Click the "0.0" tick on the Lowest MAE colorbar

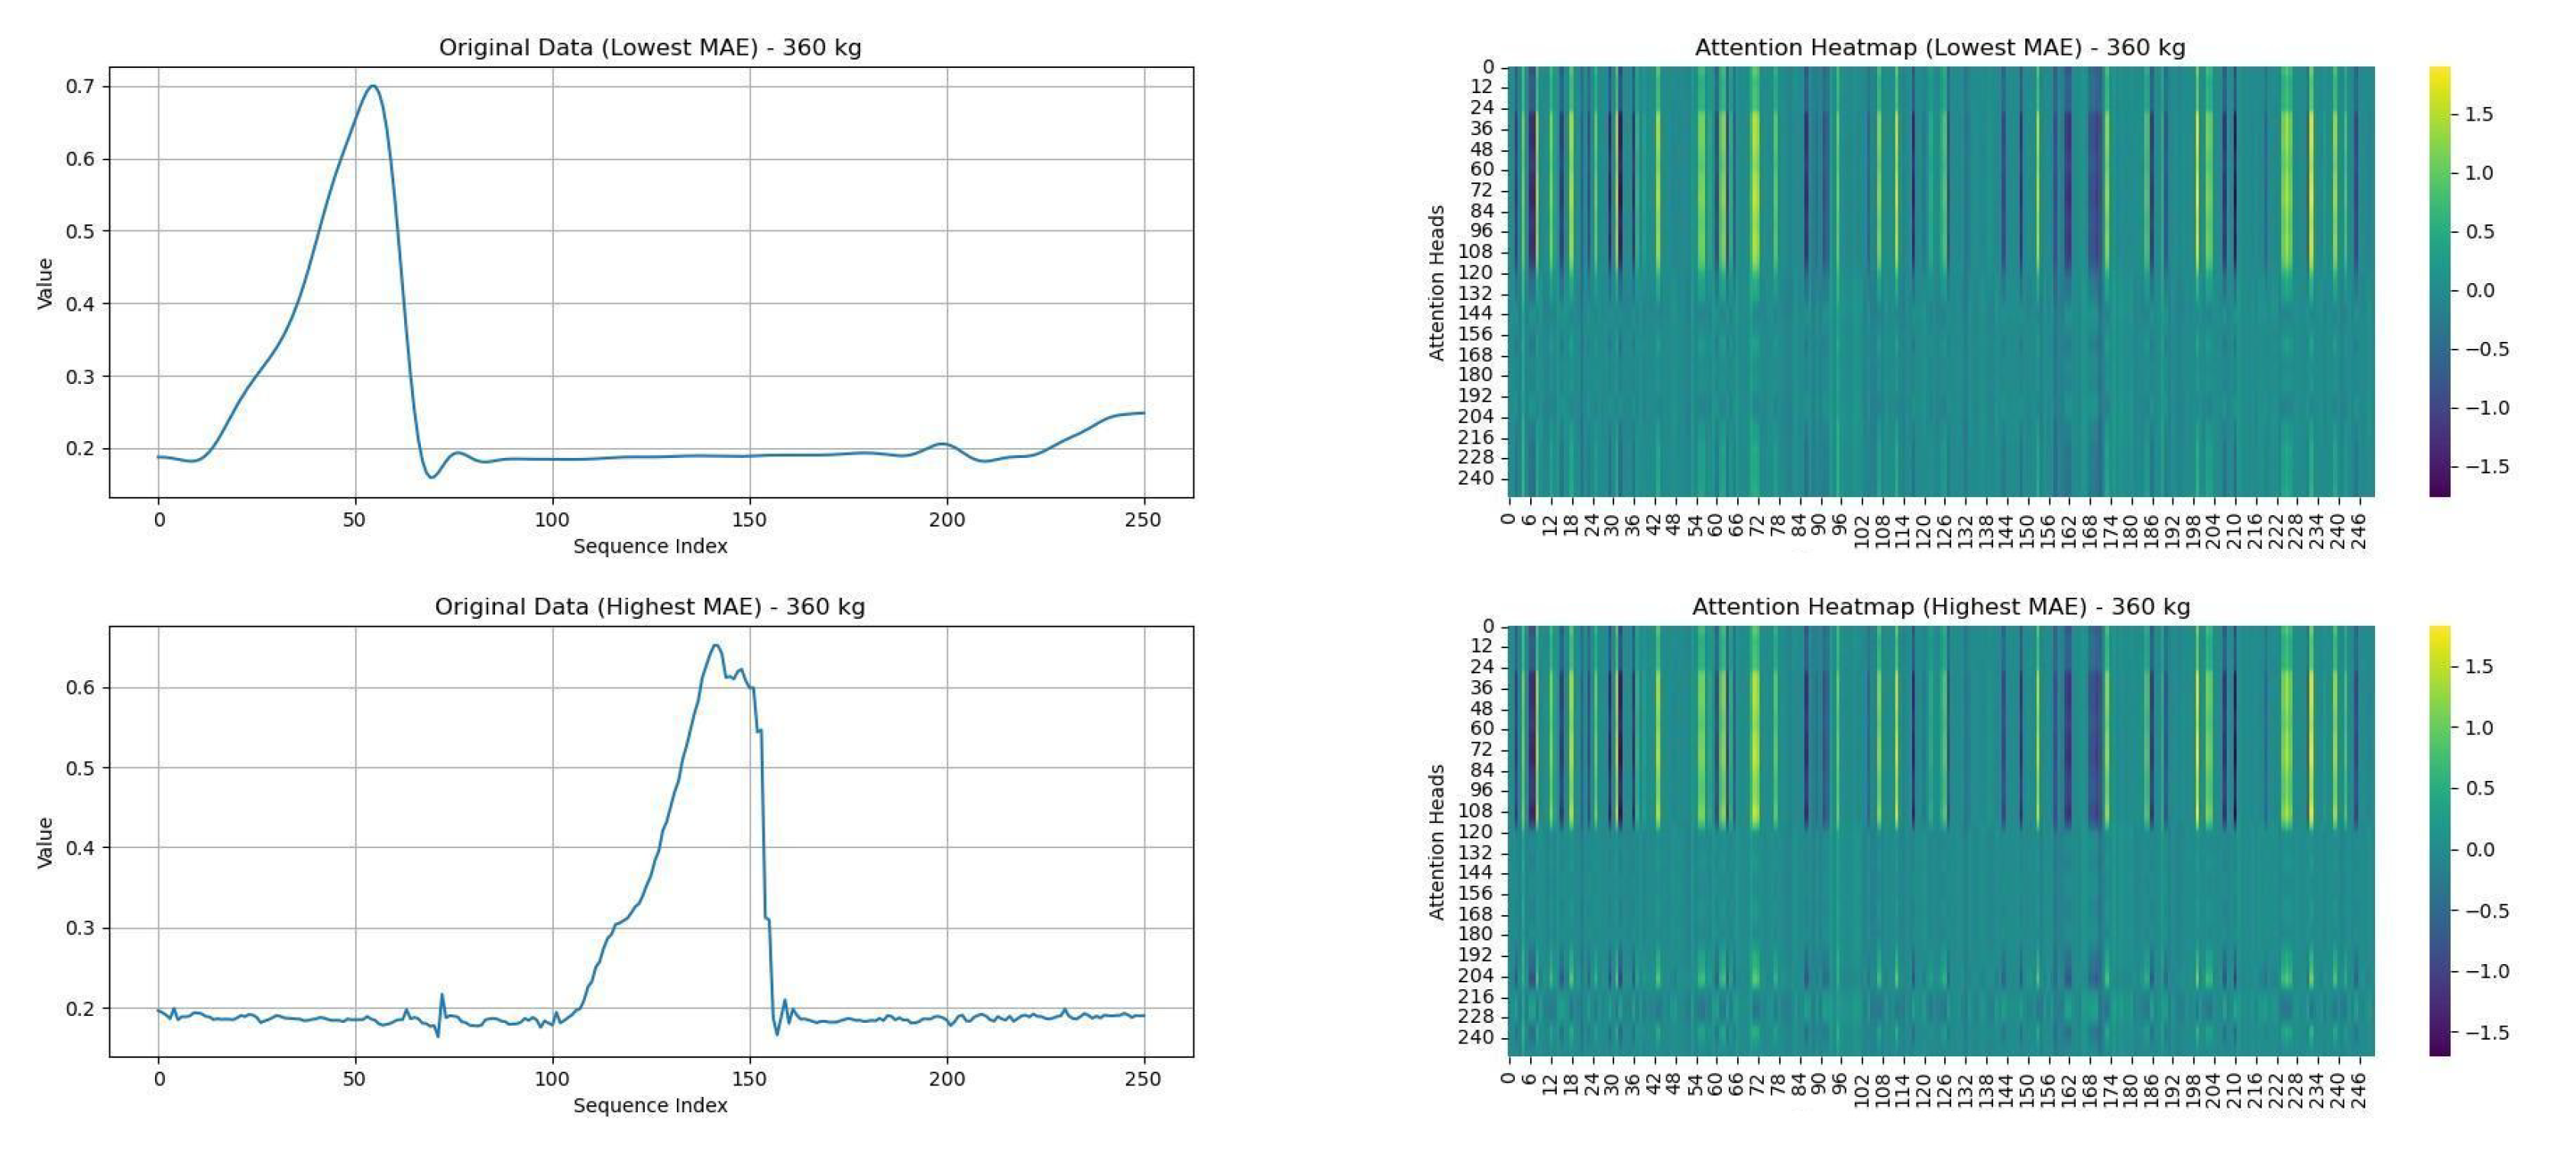coord(2479,291)
